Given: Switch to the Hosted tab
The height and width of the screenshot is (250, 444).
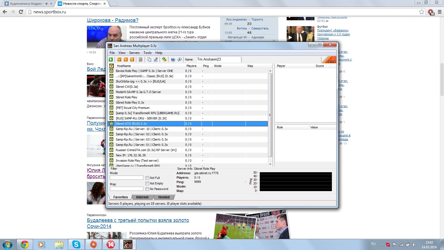Looking at the screenshot, I should pyautogui.click(x=164, y=197).
